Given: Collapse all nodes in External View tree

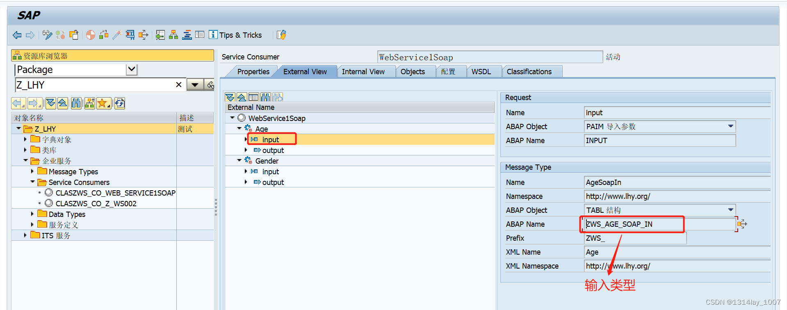Looking at the screenshot, I should 242,97.
